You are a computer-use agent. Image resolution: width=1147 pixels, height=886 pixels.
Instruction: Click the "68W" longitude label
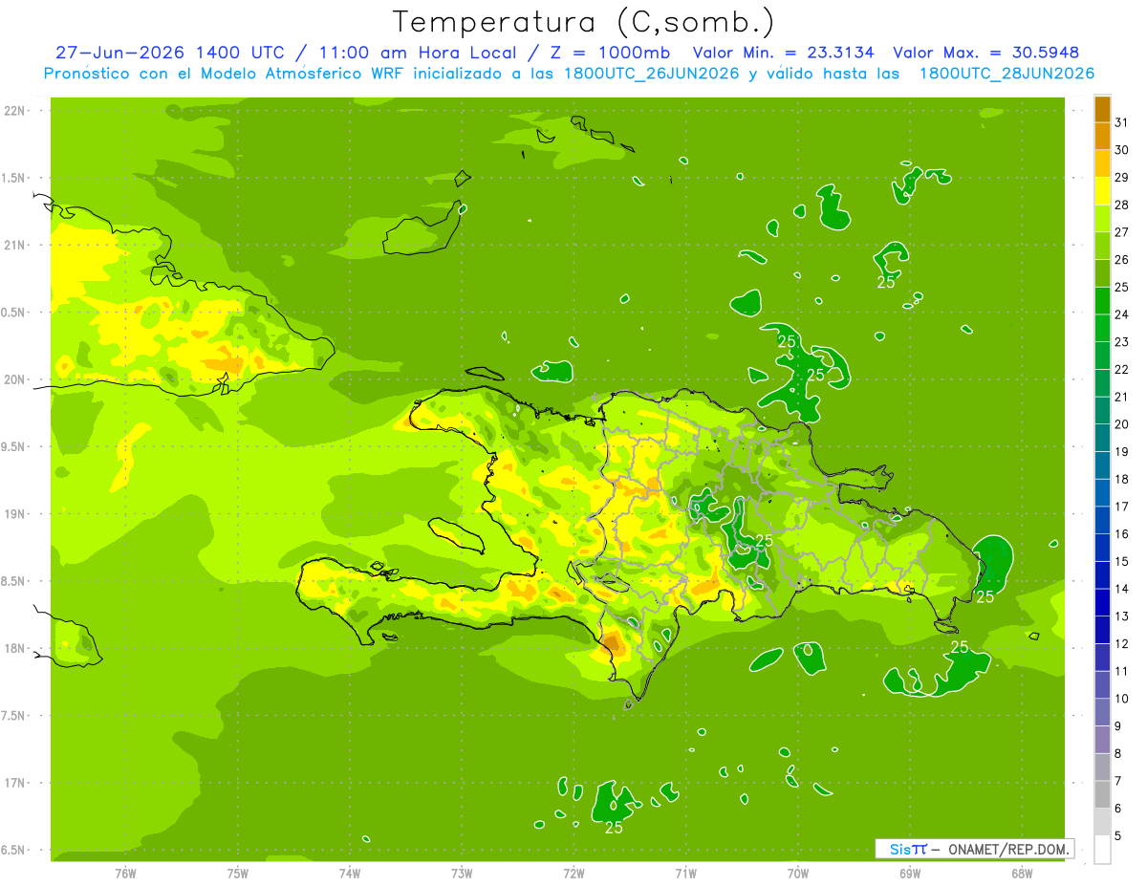pyautogui.click(x=1022, y=874)
